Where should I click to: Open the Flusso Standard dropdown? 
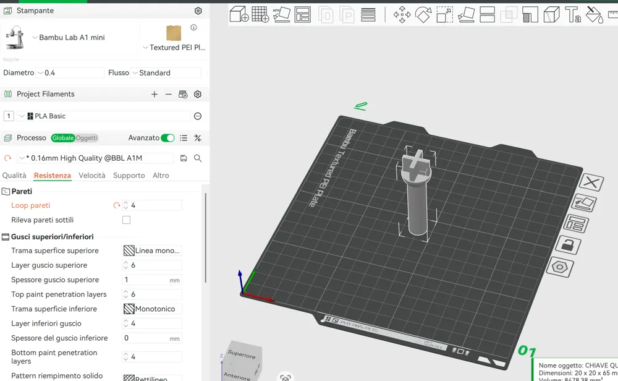click(x=166, y=73)
